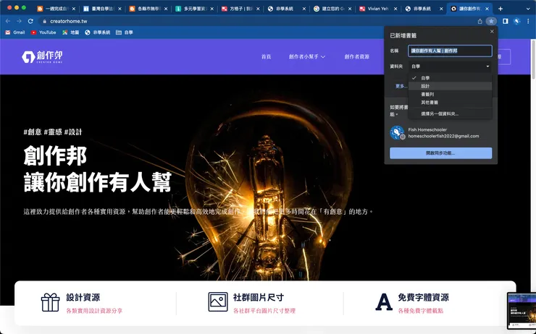
Task: Click 各種免費字體載點 subtitle
Action: click(x=420, y=311)
